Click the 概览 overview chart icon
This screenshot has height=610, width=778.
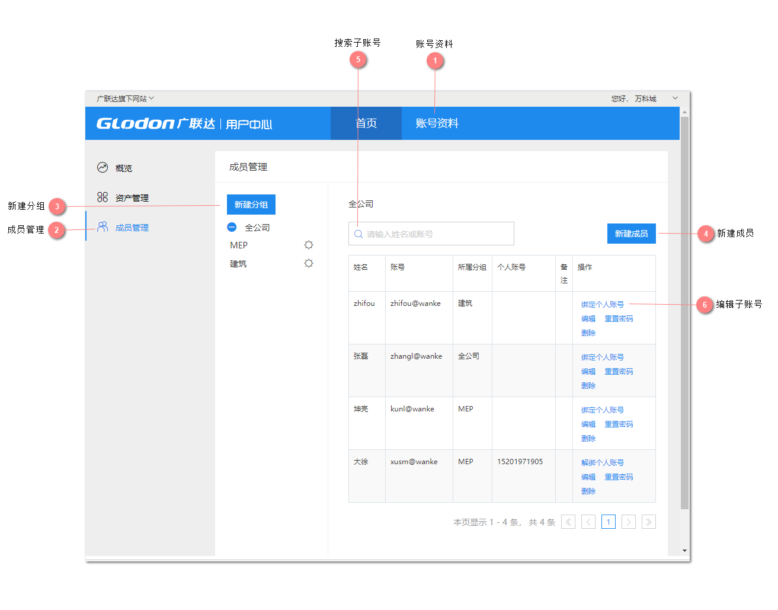pos(103,168)
